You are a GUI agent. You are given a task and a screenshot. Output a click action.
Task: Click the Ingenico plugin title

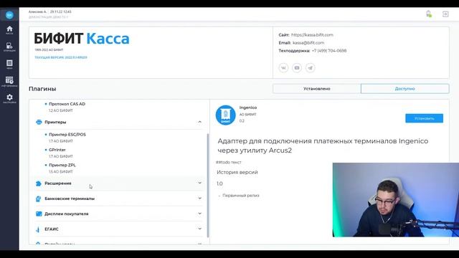click(248, 107)
